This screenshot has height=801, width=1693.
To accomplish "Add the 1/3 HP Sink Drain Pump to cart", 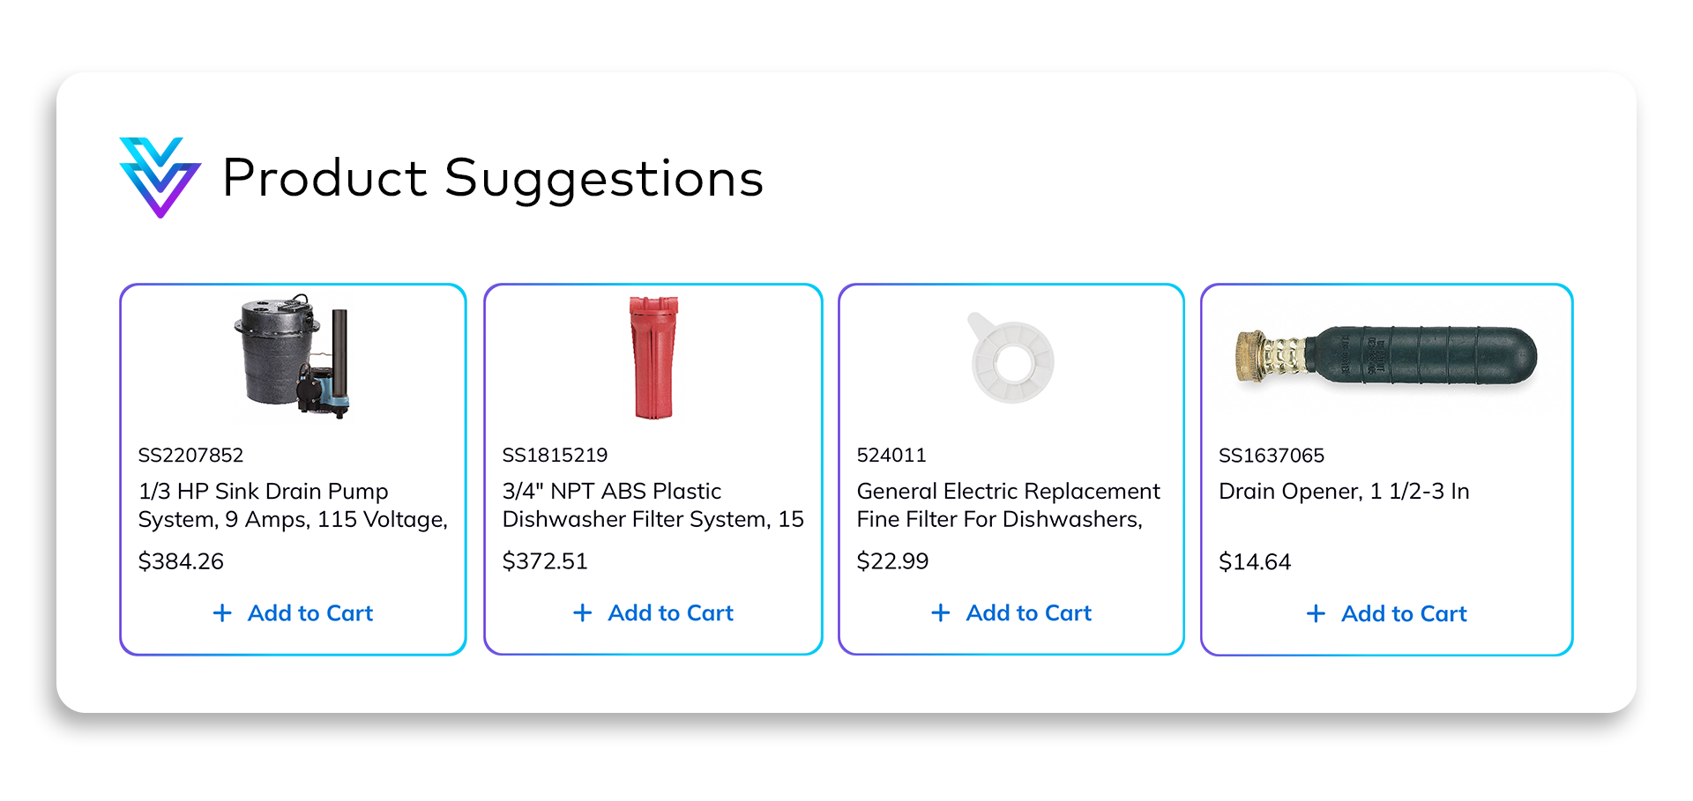I will [x=293, y=613].
